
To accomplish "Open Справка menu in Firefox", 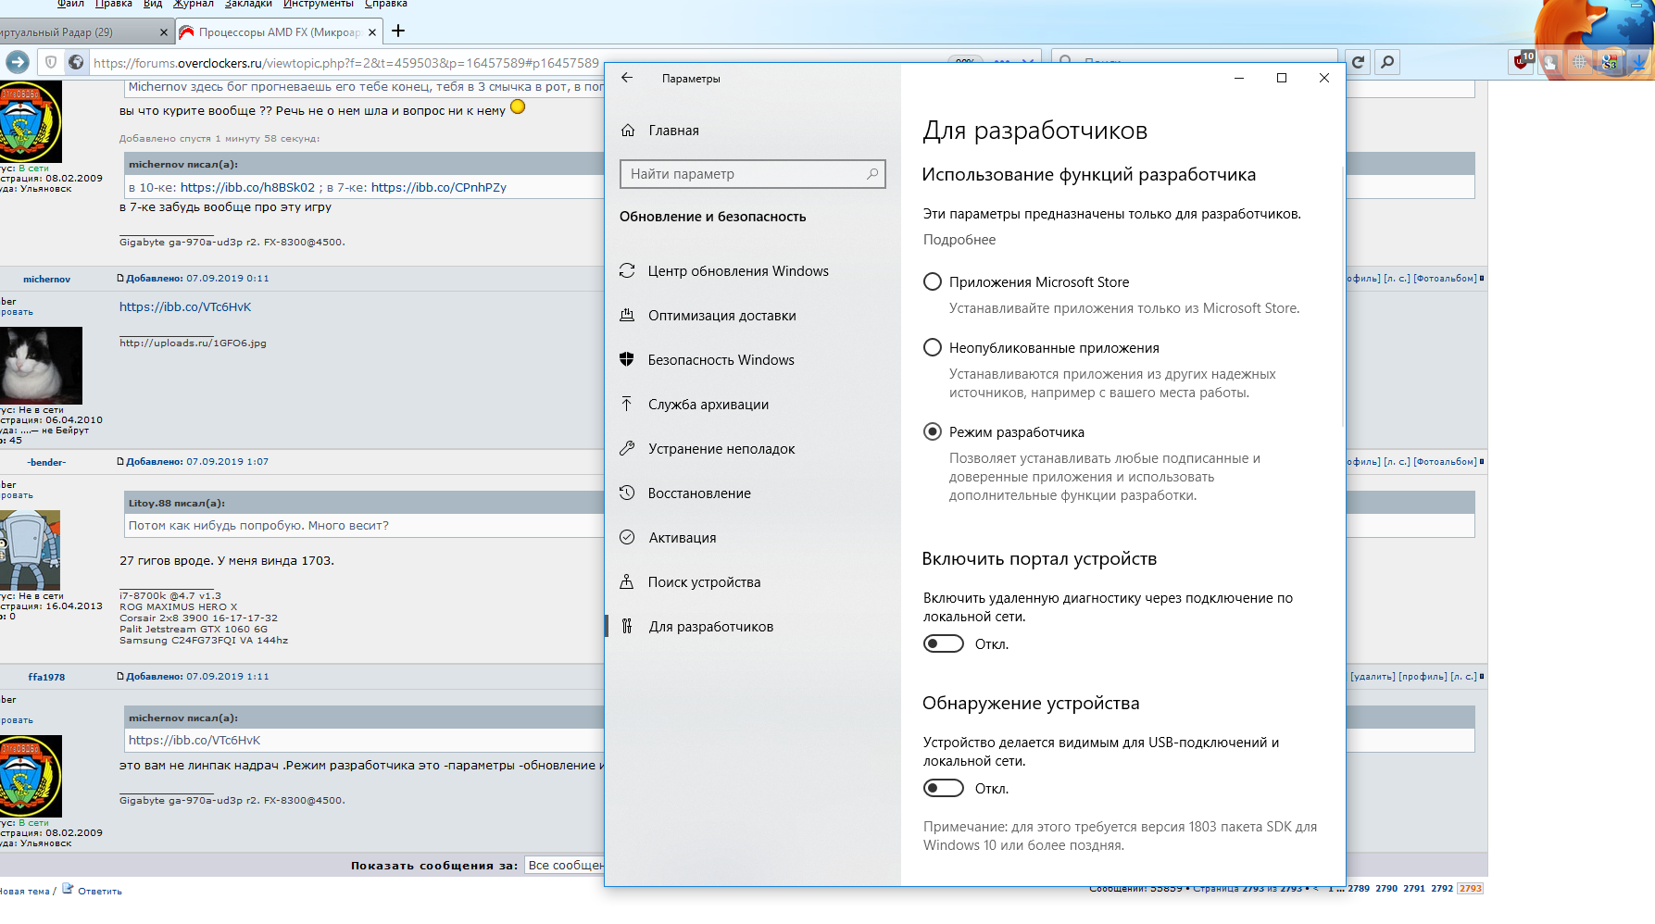I will pyautogui.click(x=386, y=4).
